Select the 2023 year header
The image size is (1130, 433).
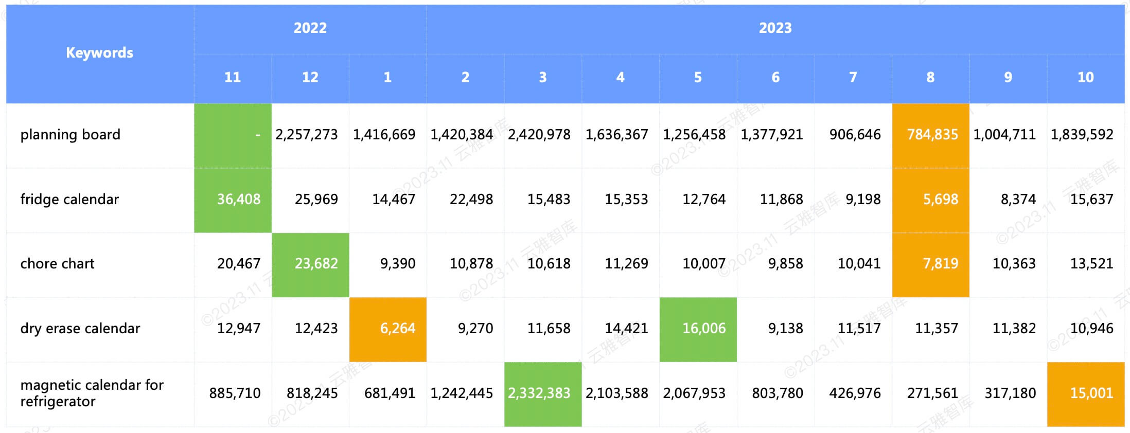tap(775, 28)
